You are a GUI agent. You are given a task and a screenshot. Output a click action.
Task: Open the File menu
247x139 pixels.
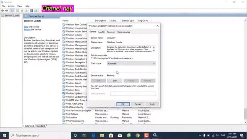click(x=3, y=6)
